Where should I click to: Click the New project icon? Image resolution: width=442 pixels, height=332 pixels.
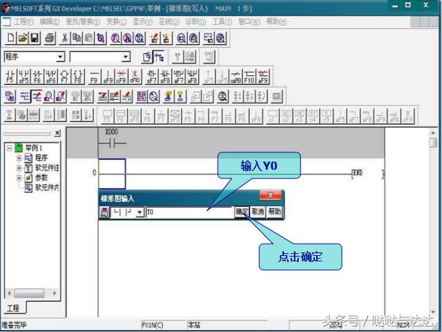click(x=11, y=38)
